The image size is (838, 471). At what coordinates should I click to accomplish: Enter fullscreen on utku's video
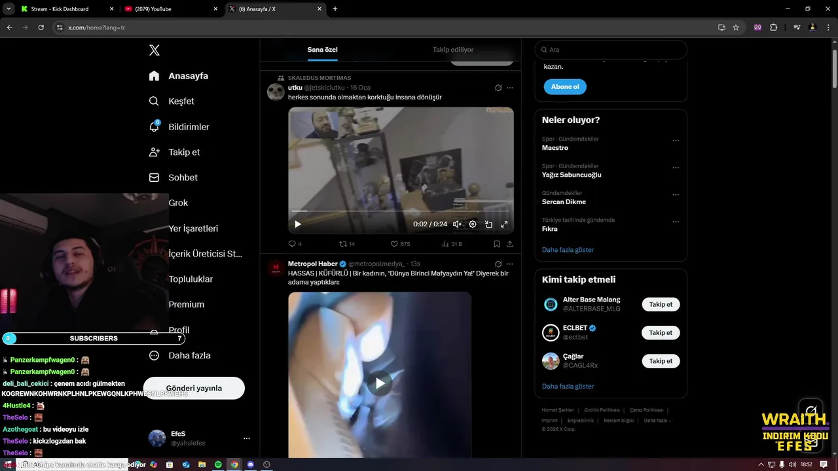tap(504, 224)
